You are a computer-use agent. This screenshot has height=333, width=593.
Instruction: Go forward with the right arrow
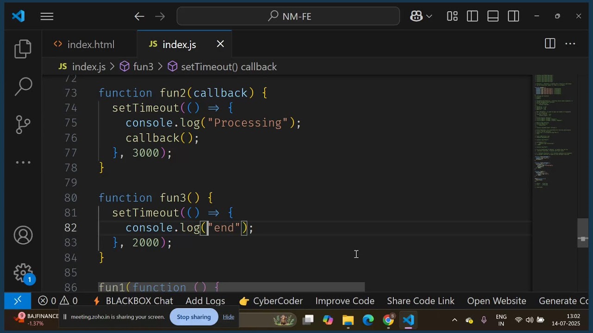(x=160, y=17)
